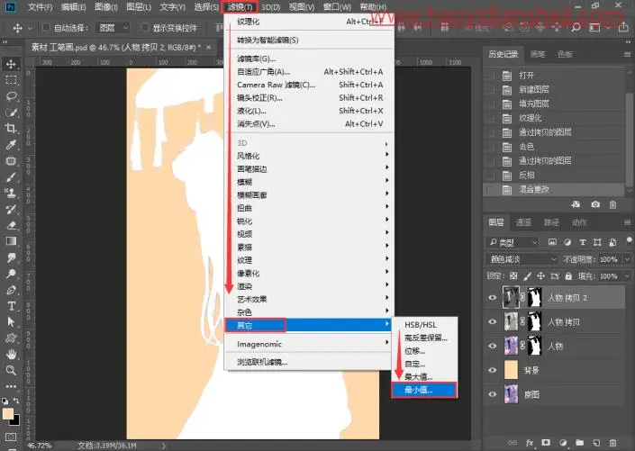Click the foreground color swatch
The height and width of the screenshot is (451, 635).
click(7, 414)
